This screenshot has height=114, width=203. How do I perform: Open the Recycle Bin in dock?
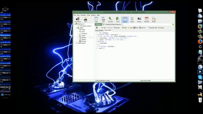coord(200,100)
